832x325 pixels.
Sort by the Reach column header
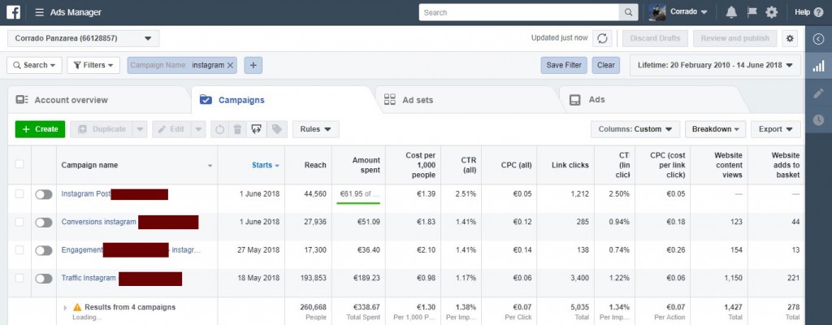(x=315, y=165)
